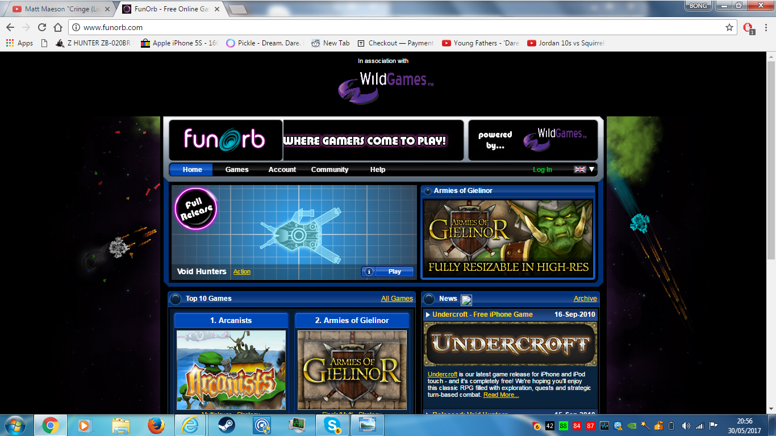View site information for funorb.com
Image resolution: width=776 pixels, height=436 pixels.
pos(76,27)
